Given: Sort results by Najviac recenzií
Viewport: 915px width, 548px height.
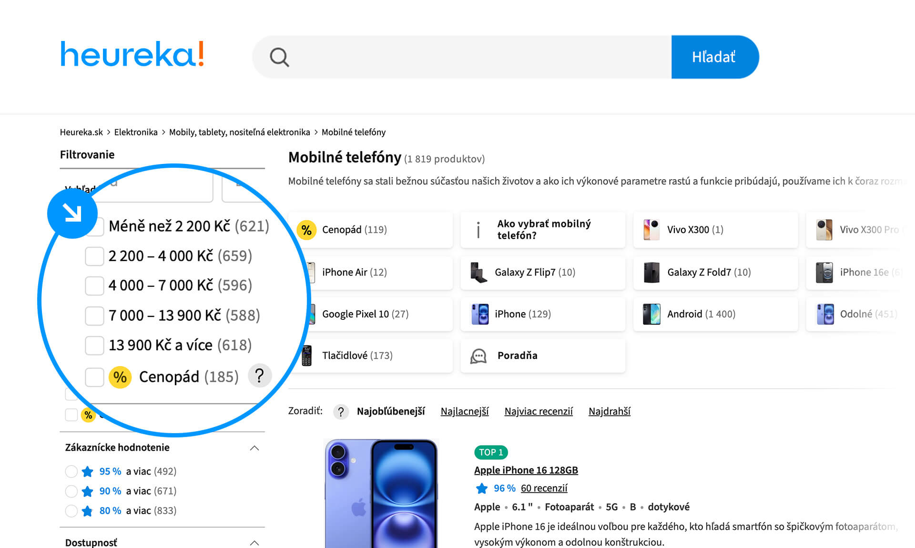Looking at the screenshot, I should click(538, 411).
